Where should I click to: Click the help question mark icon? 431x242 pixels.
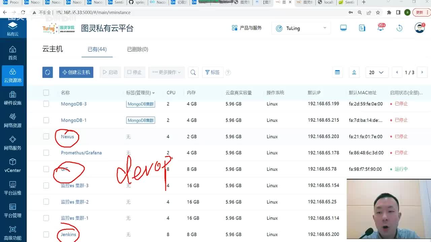pyautogui.click(x=228, y=72)
